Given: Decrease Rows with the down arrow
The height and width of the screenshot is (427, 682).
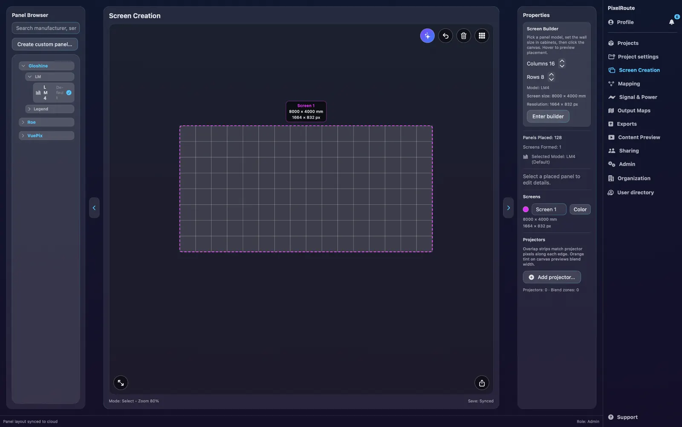Looking at the screenshot, I should click(551, 80).
